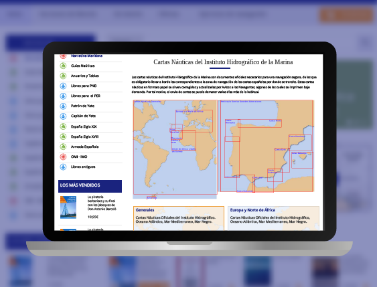The width and height of the screenshot is (377, 287).
Task: Click the LOS MÁS VENDIDOS header
Action: pos(90,186)
